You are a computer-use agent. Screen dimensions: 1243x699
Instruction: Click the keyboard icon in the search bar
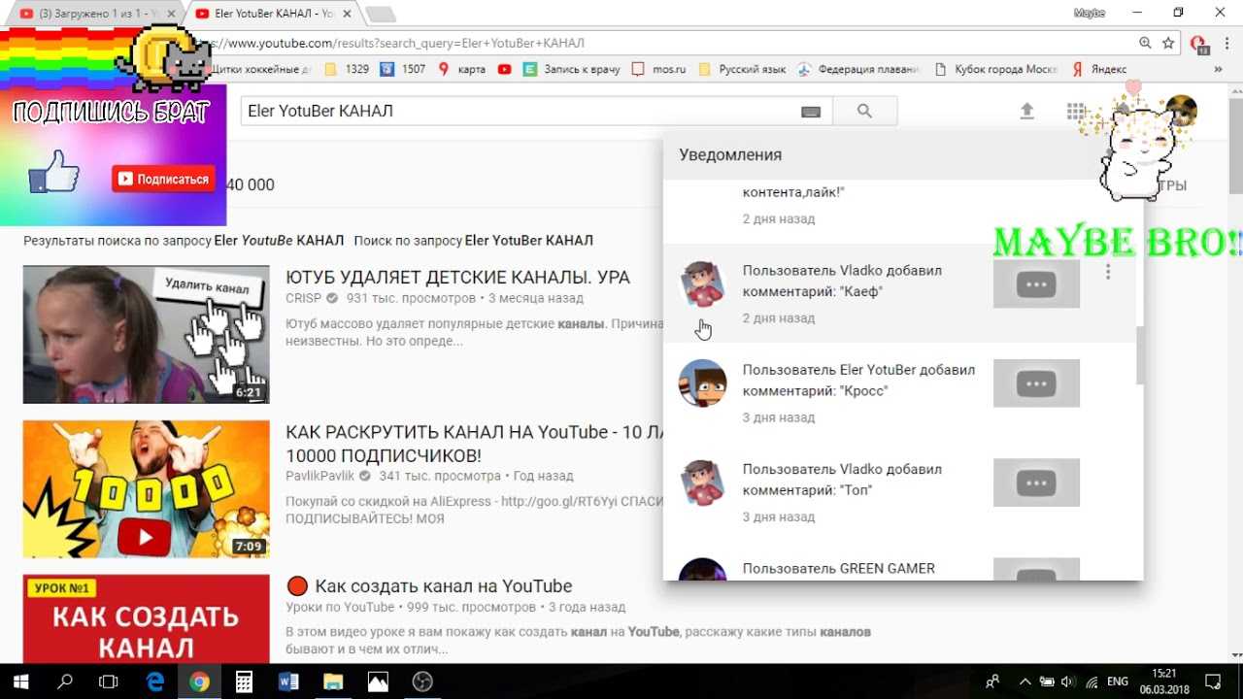[811, 112]
